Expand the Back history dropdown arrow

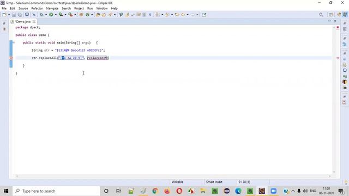[188, 15]
